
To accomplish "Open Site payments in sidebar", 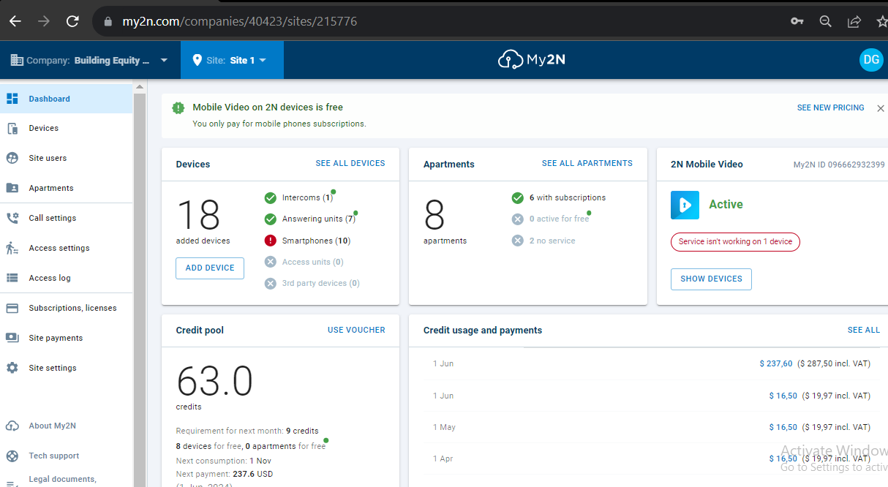I will point(66,338).
